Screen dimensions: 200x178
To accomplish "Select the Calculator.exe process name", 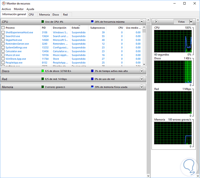I will click(x=14, y=51).
